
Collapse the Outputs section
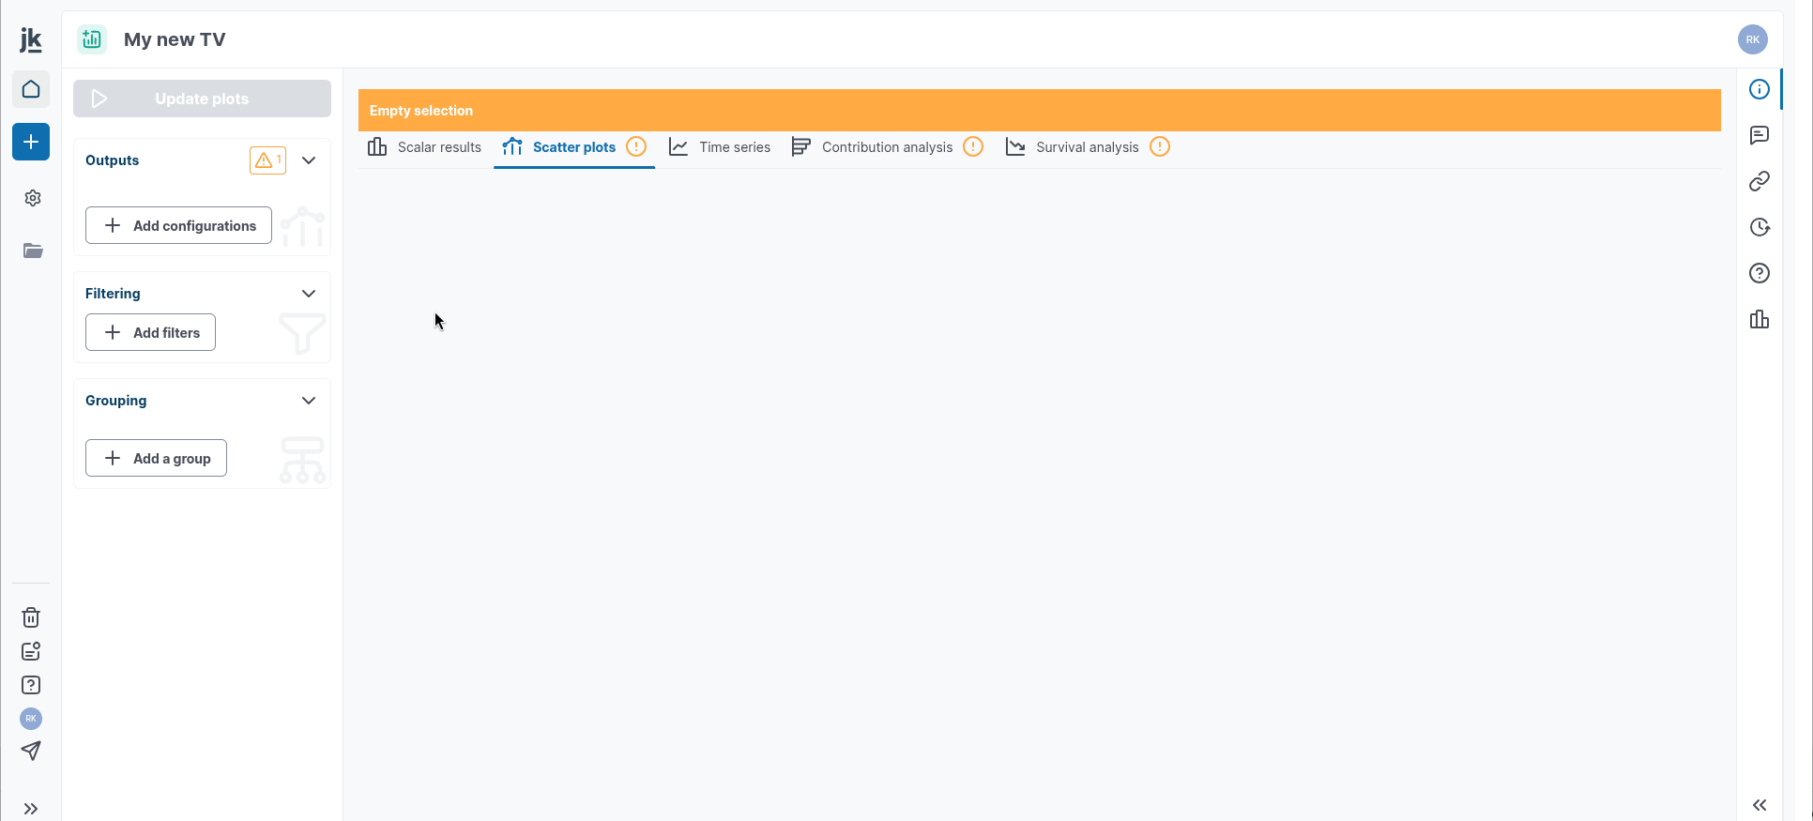(x=309, y=160)
